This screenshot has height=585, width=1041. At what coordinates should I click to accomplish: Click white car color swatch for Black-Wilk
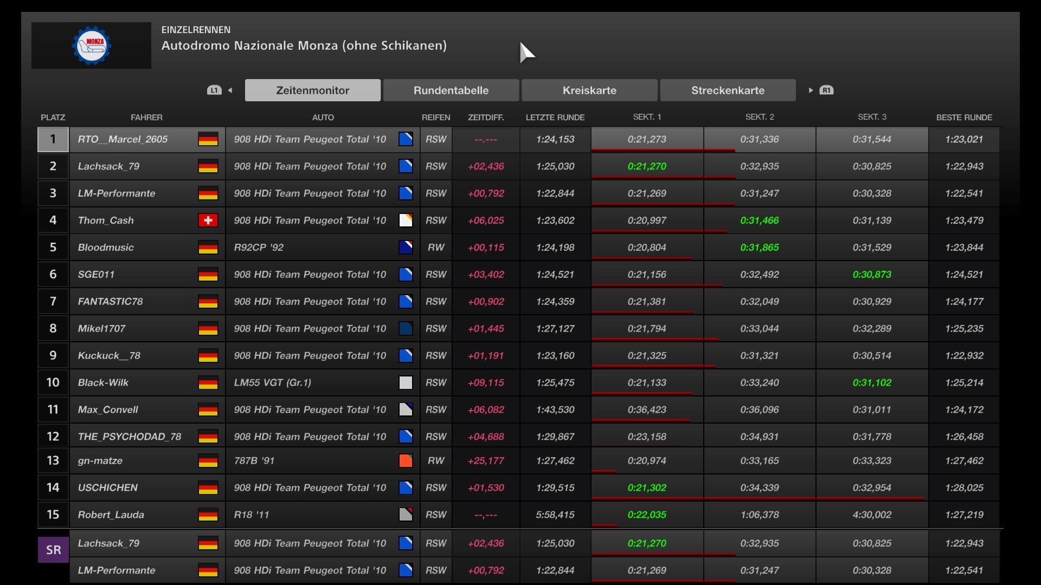click(x=406, y=383)
